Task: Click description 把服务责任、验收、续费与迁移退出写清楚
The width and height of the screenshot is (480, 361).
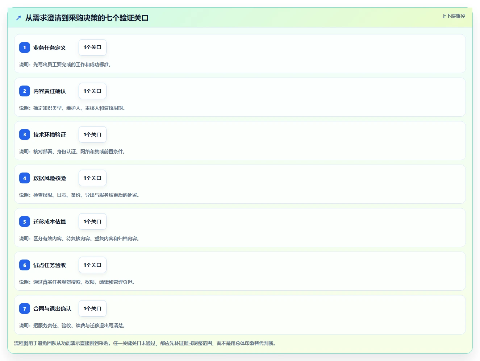Action: [x=79, y=325]
